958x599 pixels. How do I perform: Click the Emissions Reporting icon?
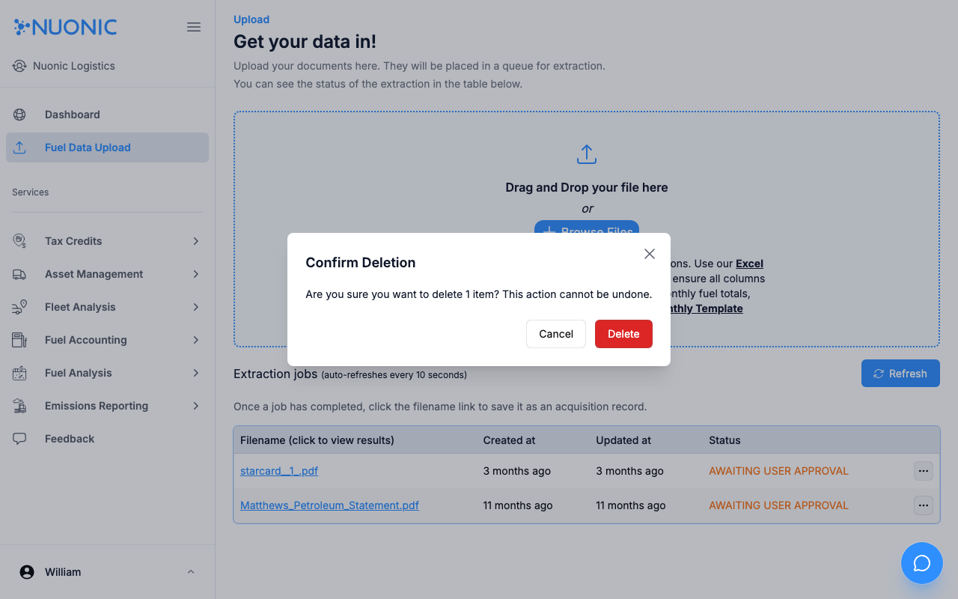(x=19, y=406)
